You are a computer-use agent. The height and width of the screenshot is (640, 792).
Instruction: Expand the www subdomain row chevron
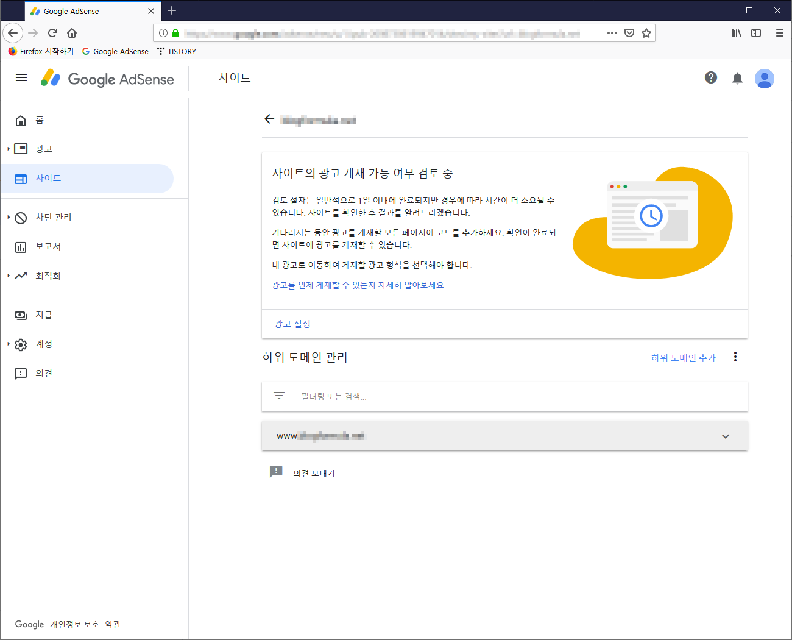coord(726,436)
